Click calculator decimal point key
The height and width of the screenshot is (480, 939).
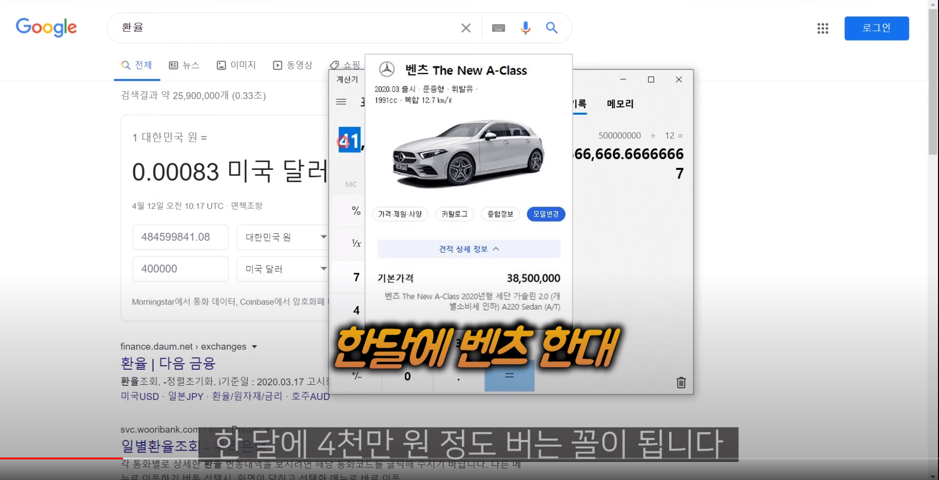coord(458,377)
